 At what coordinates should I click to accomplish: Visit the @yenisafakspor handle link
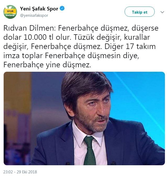[x=34, y=15]
